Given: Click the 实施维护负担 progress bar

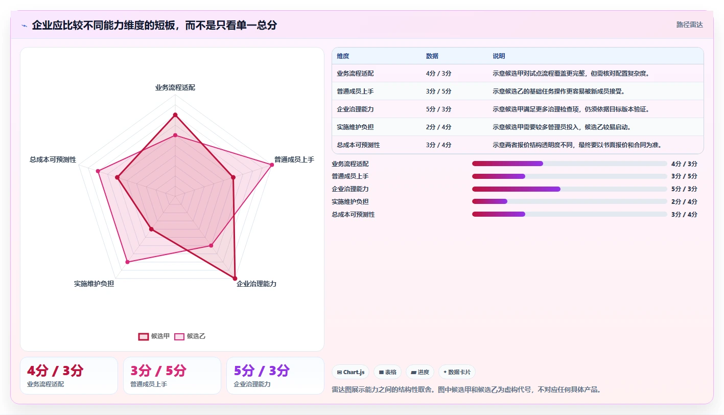Looking at the screenshot, I should click(569, 202).
